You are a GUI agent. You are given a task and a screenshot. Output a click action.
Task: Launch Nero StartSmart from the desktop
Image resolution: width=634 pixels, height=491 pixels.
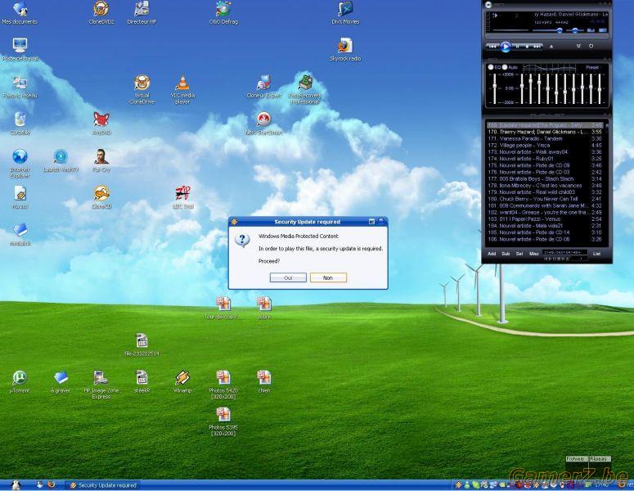263,124
